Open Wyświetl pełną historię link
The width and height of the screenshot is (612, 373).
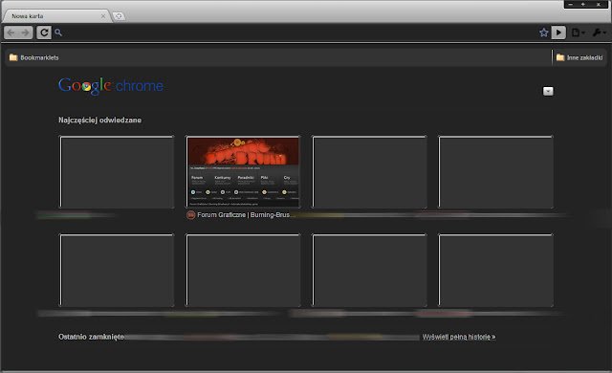(x=459, y=337)
